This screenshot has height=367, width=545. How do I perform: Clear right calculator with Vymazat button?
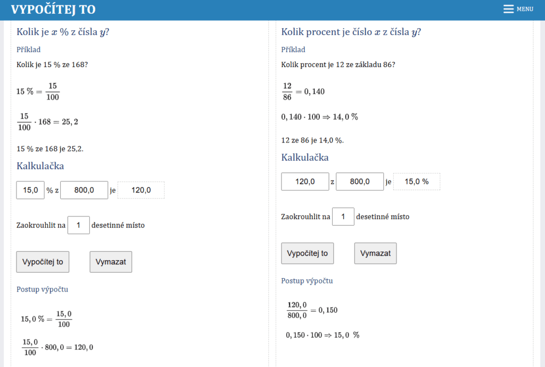tap(375, 253)
